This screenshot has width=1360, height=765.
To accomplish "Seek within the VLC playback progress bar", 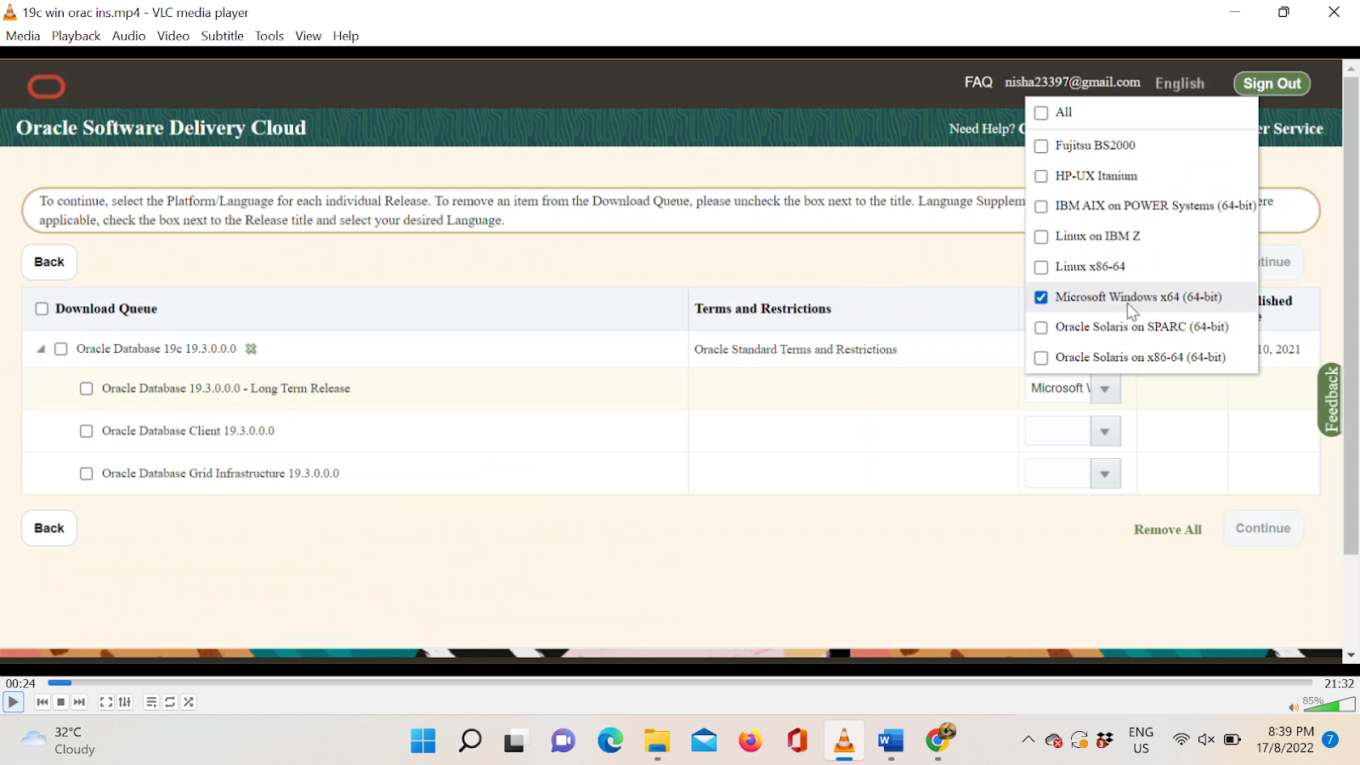I will click(x=680, y=683).
